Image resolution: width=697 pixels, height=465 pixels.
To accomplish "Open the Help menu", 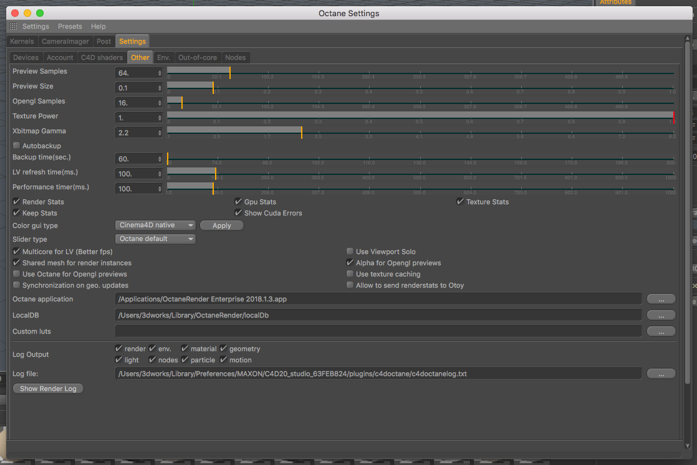I will (x=99, y=26).
